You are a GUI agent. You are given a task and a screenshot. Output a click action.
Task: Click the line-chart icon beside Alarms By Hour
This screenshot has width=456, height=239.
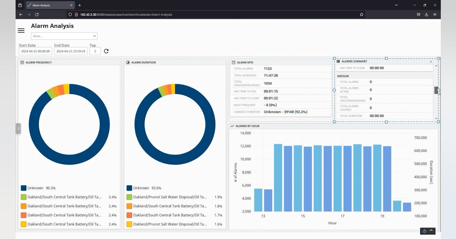point(232,126)
